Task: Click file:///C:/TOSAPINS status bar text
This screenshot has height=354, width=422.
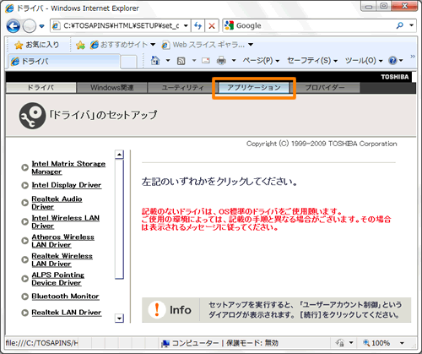Action: point(41,343)
